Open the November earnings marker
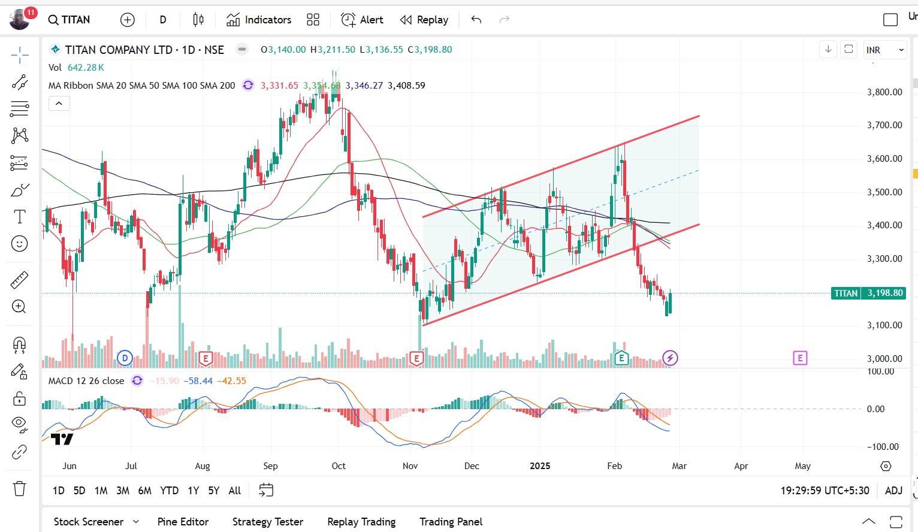Viewport: 918px width, 532px height. pyautogui.click(x=416, y=358)
